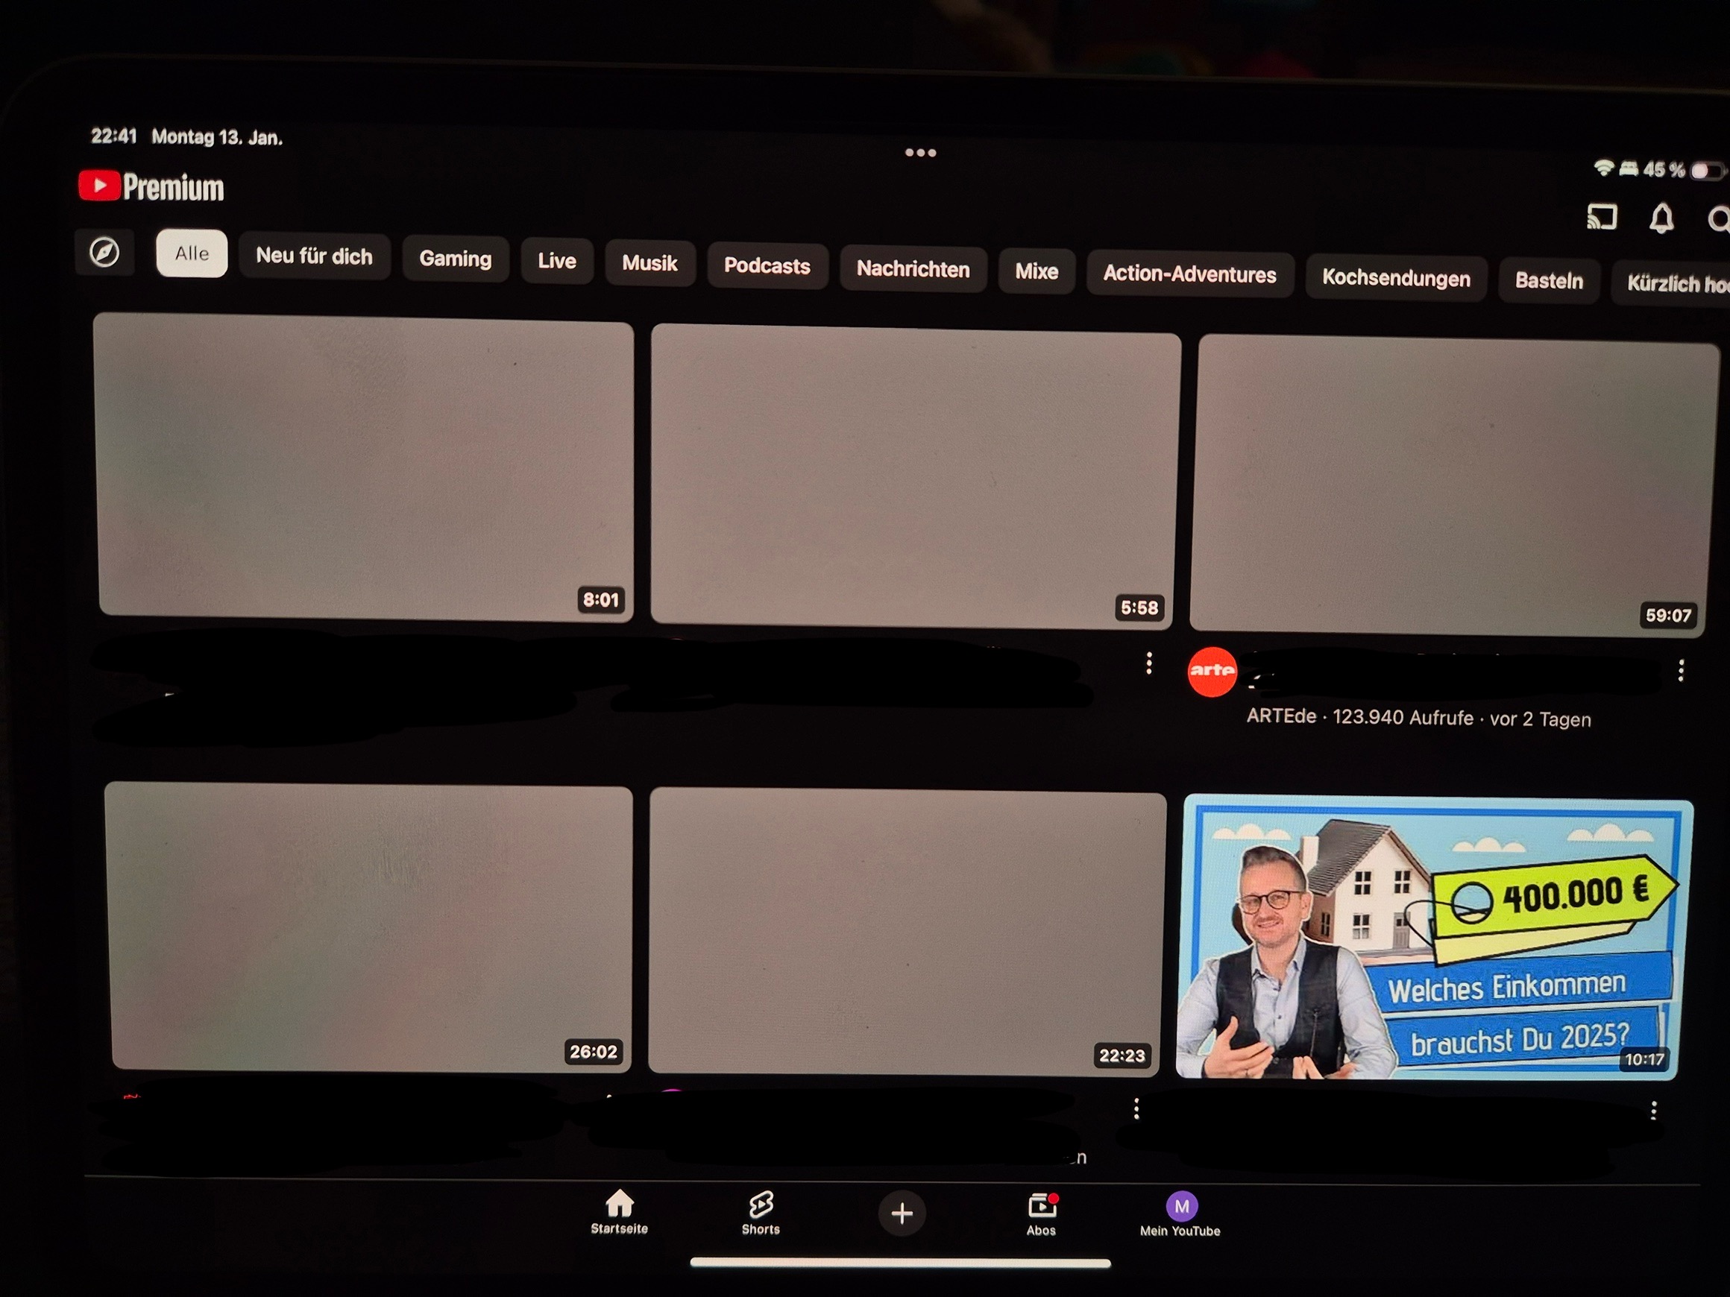The height and width of the screenshot is (1297, 1730).
Task: Open notifications bell
Action: tap(1661, 219)
